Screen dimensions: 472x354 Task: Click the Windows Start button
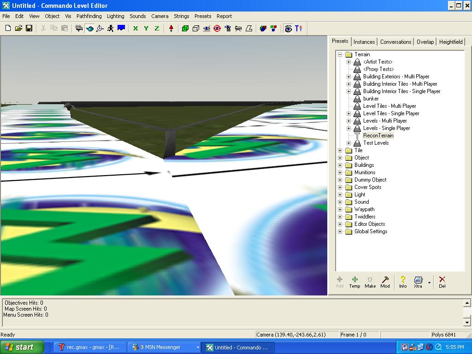(22, 347)
